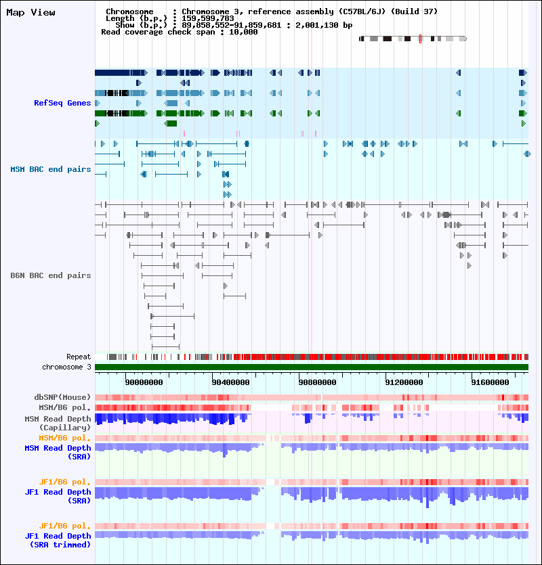
Task: Click MSM Read Depth (Capillary) label
Action: 58,423
